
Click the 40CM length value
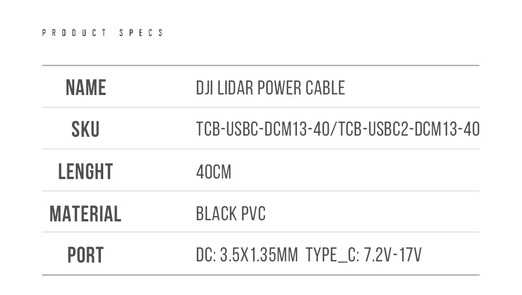(213, 172)
